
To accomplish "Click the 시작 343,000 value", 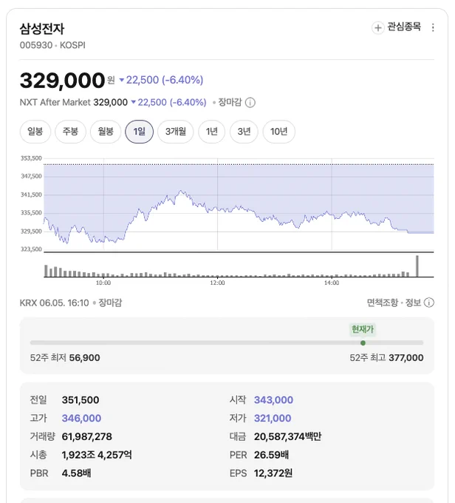I will (x=273, y=400).
